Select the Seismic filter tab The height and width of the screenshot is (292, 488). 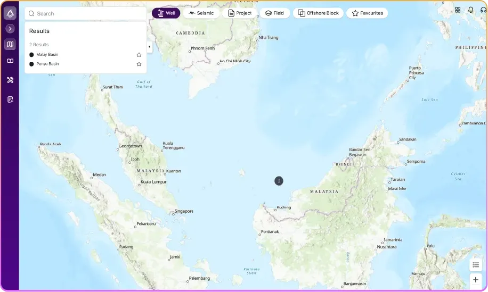click(x=201, y=13)
